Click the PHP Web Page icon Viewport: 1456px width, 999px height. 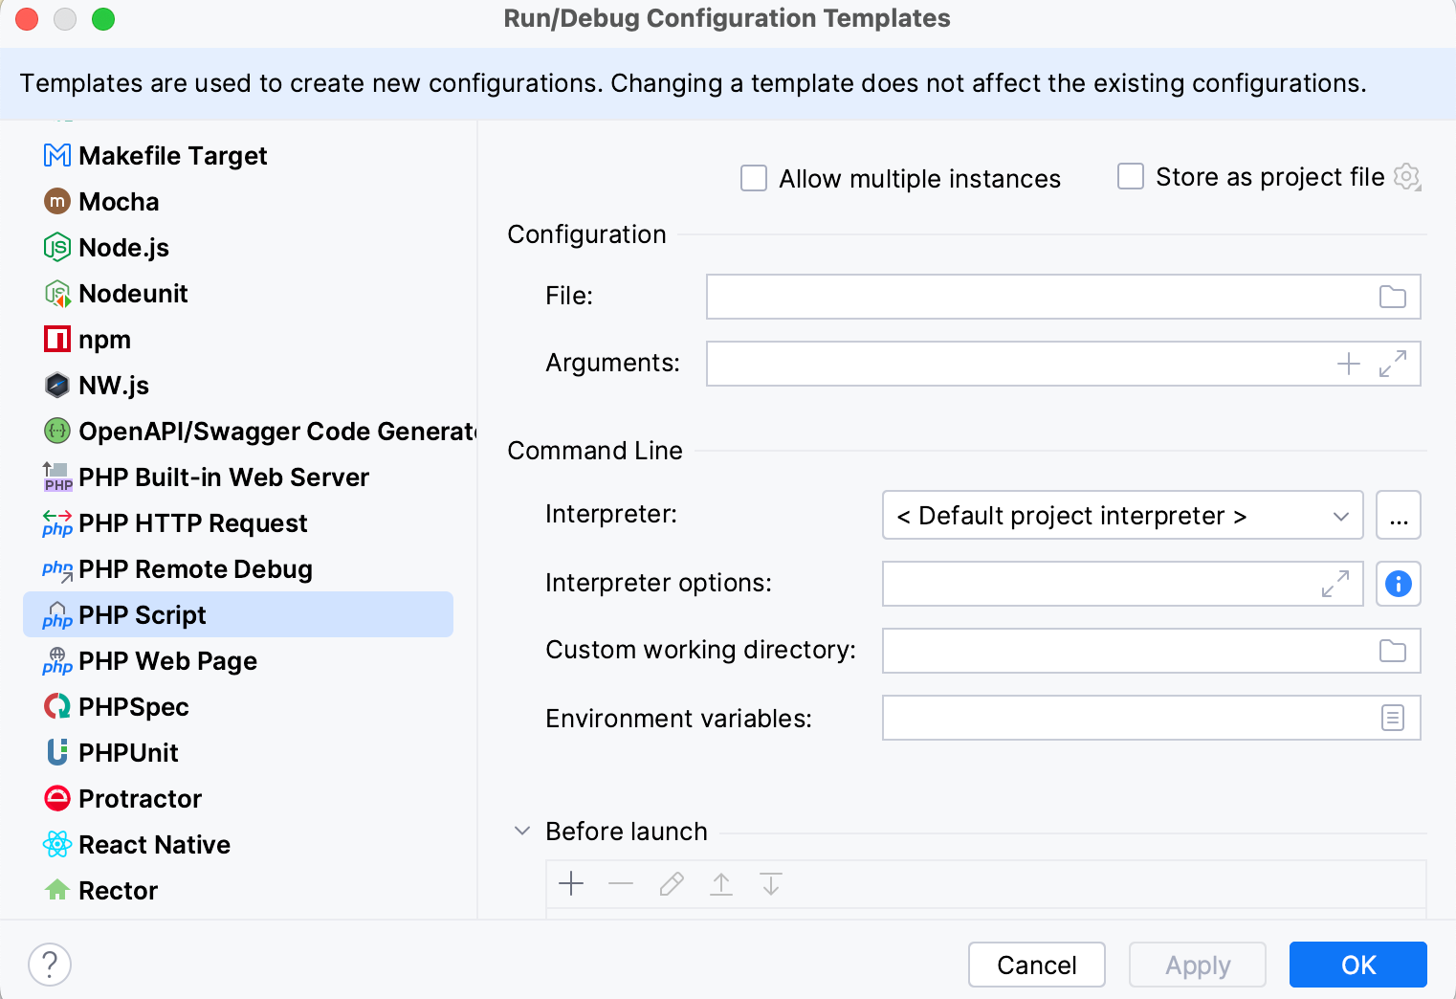tap(57, 660)
